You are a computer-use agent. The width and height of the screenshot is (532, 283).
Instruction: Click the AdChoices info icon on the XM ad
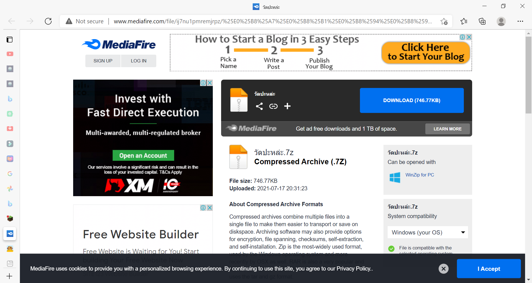pyautogui.click(x=203, y=83)
